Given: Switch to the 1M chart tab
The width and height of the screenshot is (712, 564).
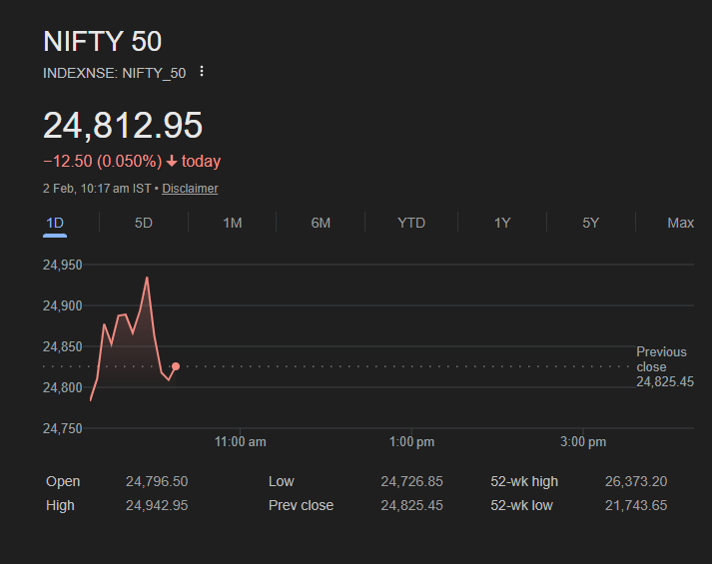Looking at the screenshot, I should pos(232,223).
